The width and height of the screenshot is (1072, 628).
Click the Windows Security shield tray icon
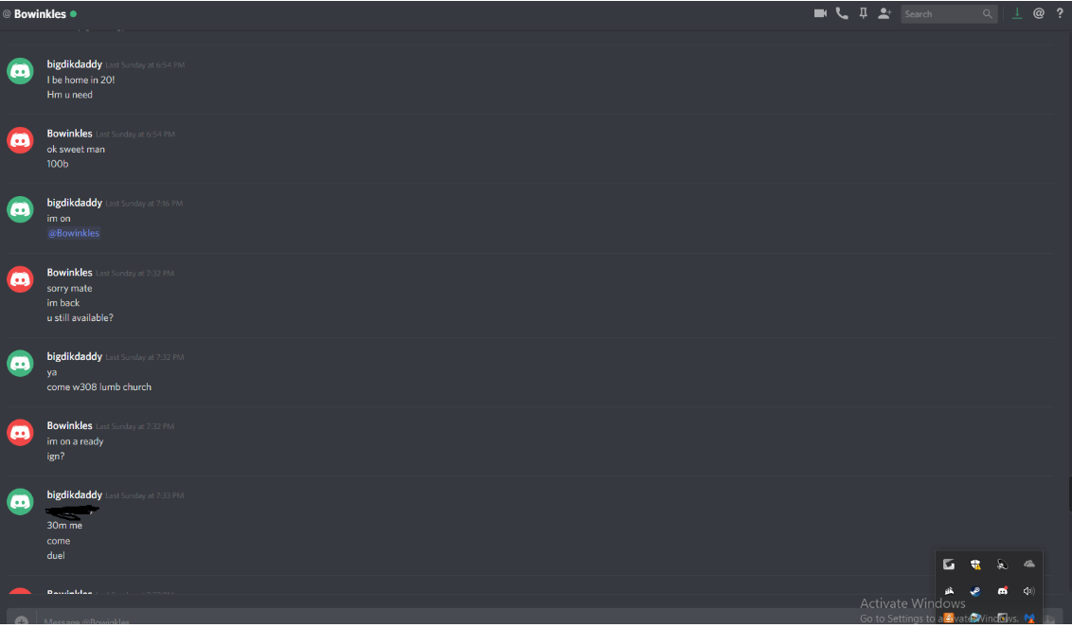975,565
